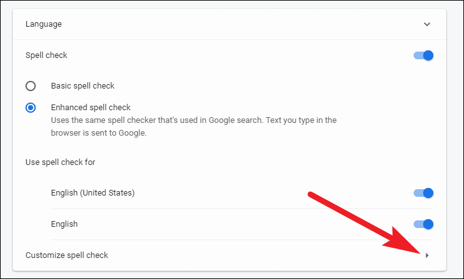Click the Enhanced spell check label text
The width and height of the screenshot is (464, 279).
tap(91, 107)
